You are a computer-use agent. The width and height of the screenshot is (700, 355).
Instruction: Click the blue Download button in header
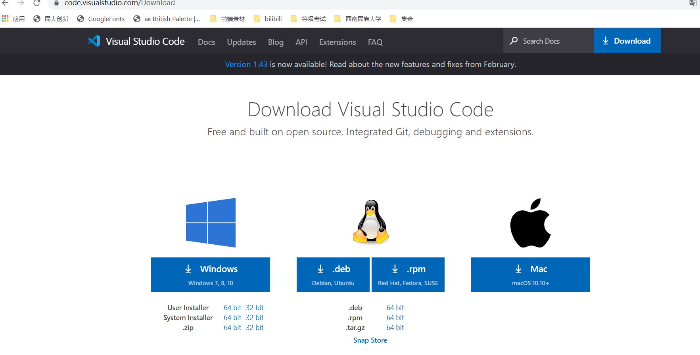pyautogui.click(x=627, y=40)
